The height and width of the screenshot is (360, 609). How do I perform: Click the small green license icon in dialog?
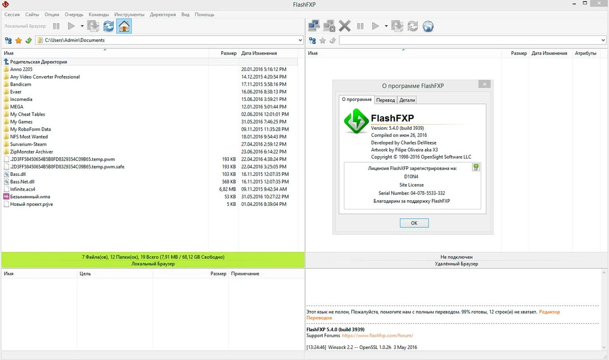pos(476,167)
